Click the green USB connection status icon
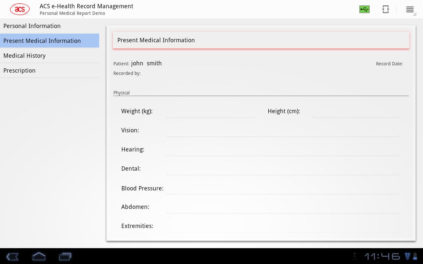 point(364,9)
